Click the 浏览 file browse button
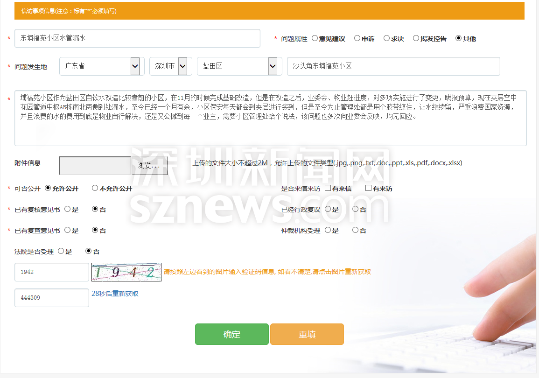The height and width of the screenshot is (379, 539). click(149, 166)
